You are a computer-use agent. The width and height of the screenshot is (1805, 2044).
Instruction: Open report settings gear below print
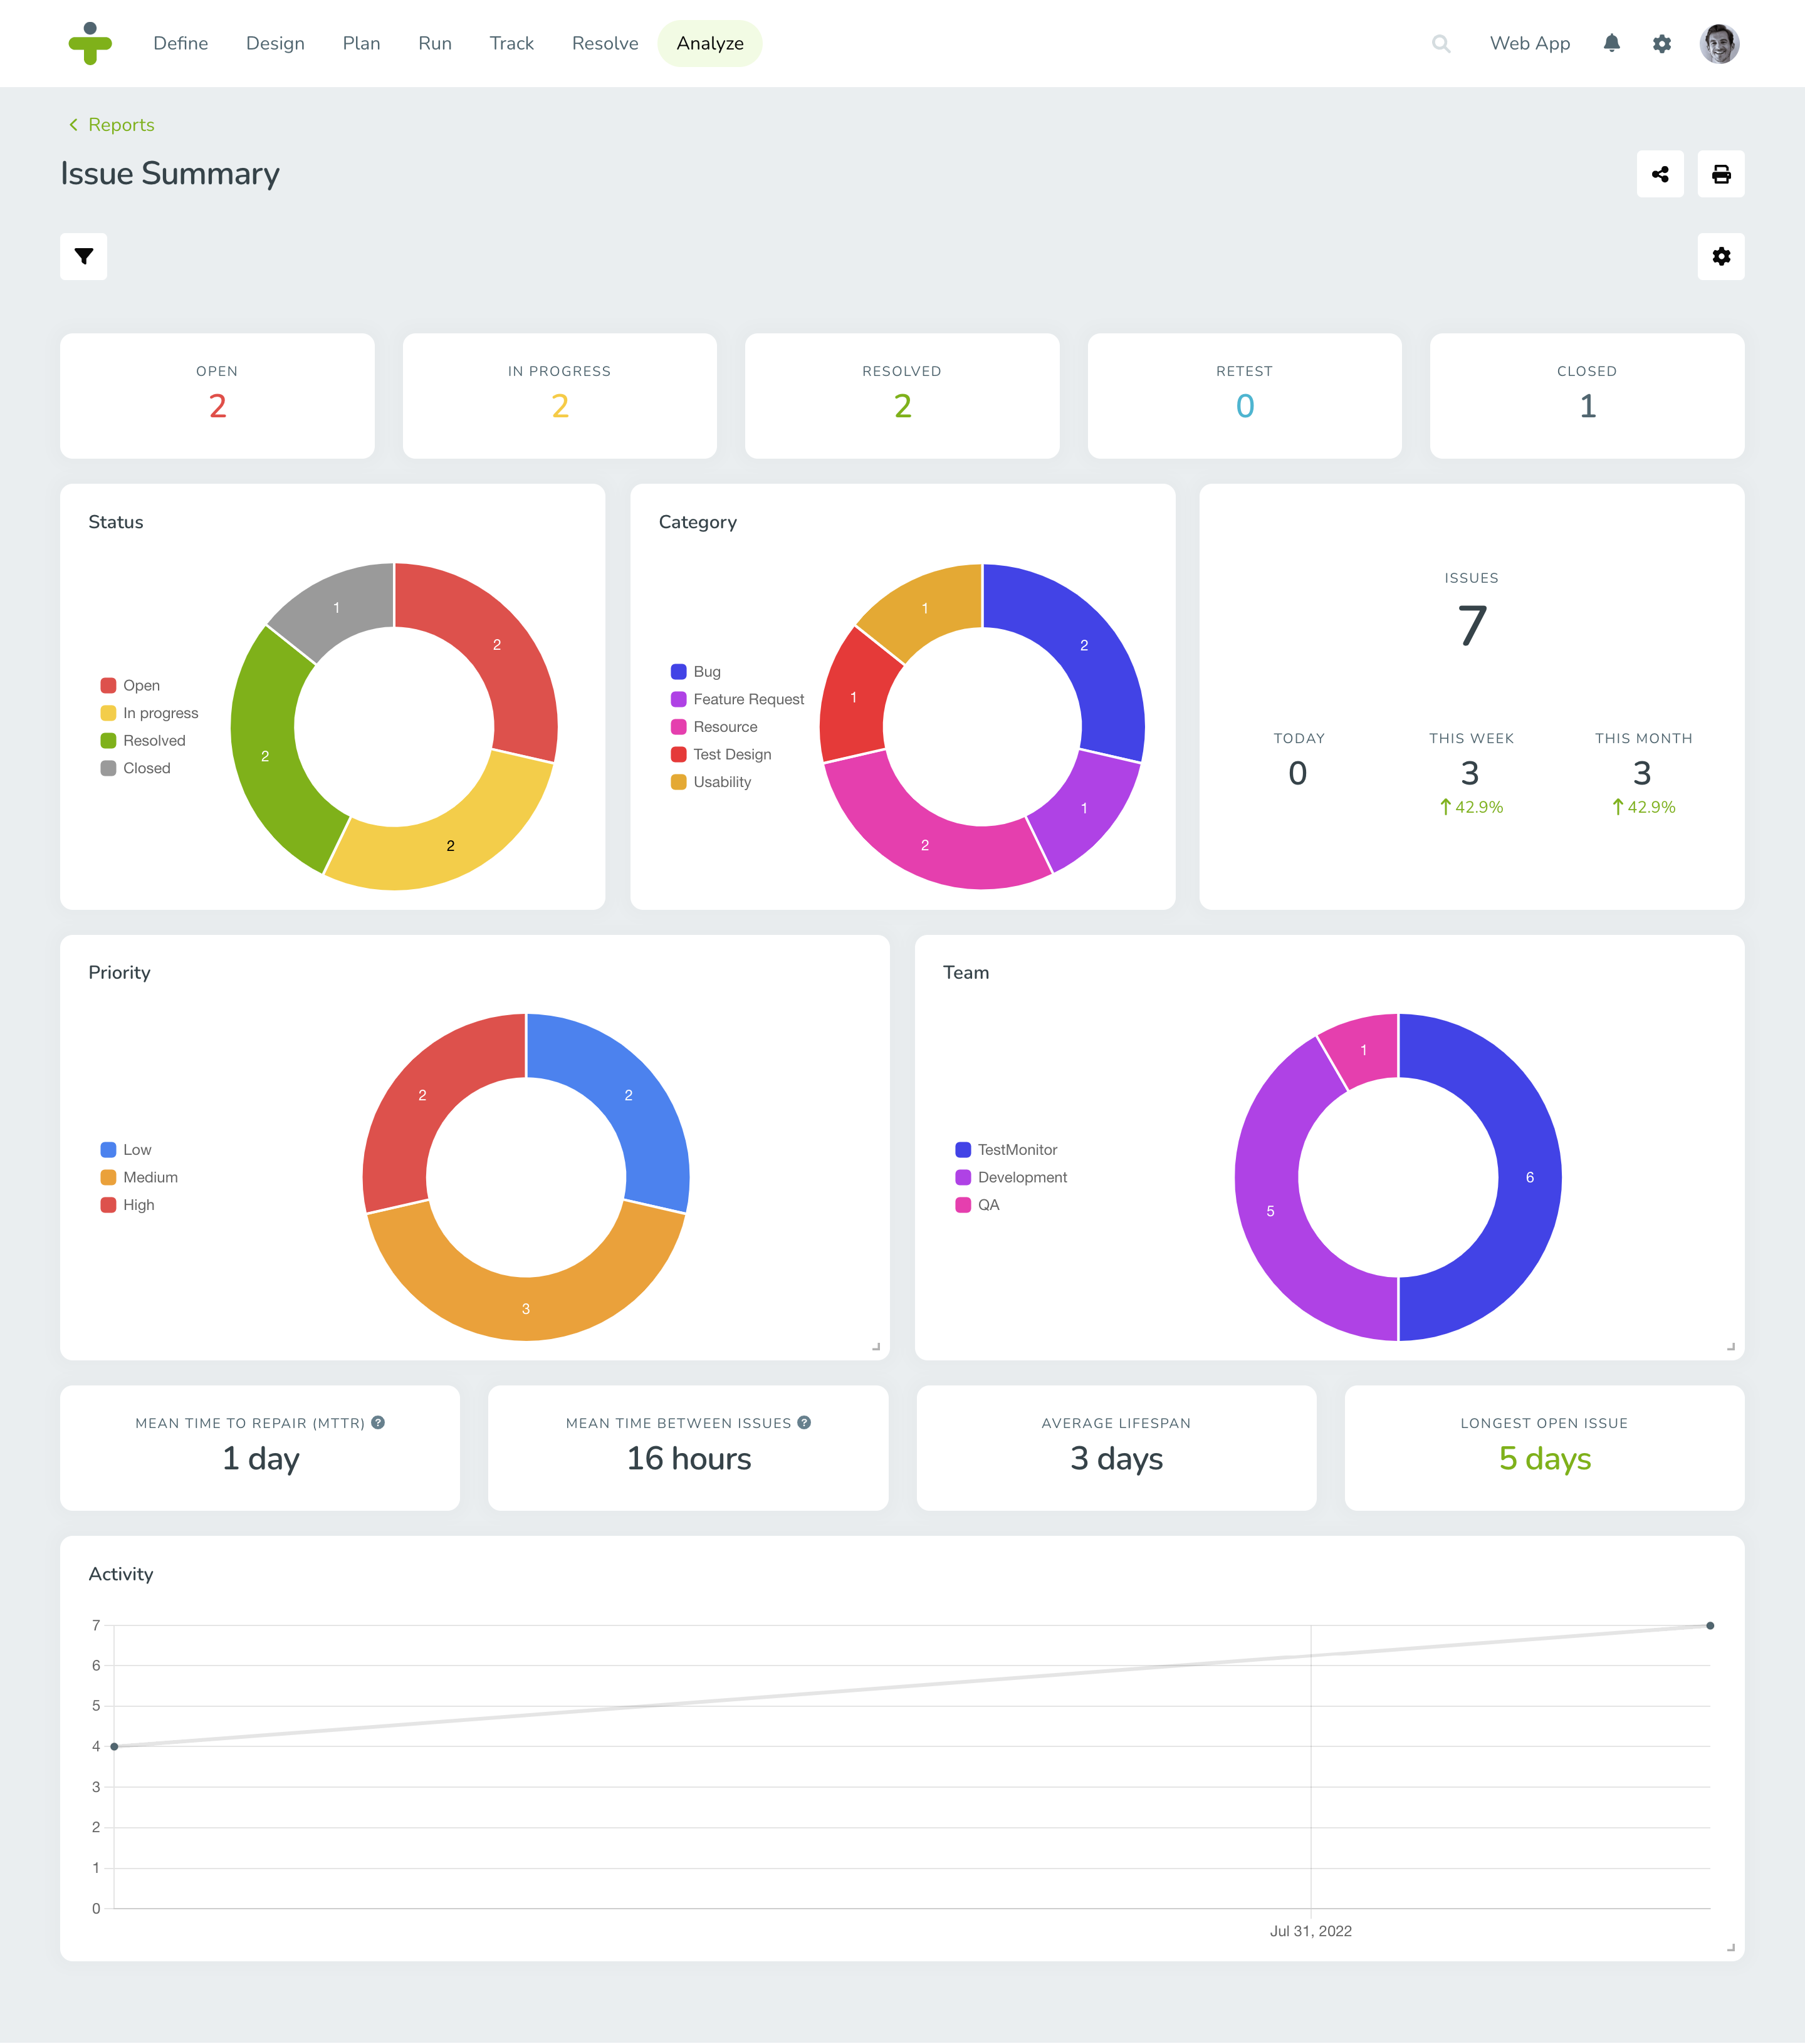pyautogui.click(x=1721, y=257)
